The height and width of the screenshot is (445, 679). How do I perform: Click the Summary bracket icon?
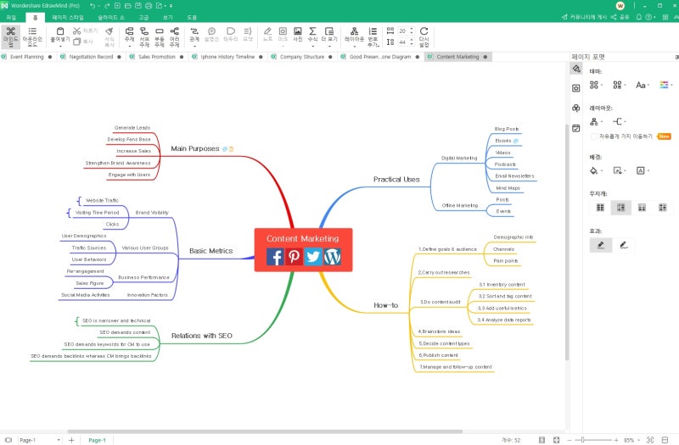247,31
